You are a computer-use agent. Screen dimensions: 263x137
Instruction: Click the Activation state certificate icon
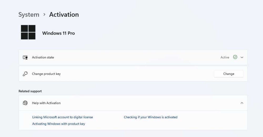point(25,57)
